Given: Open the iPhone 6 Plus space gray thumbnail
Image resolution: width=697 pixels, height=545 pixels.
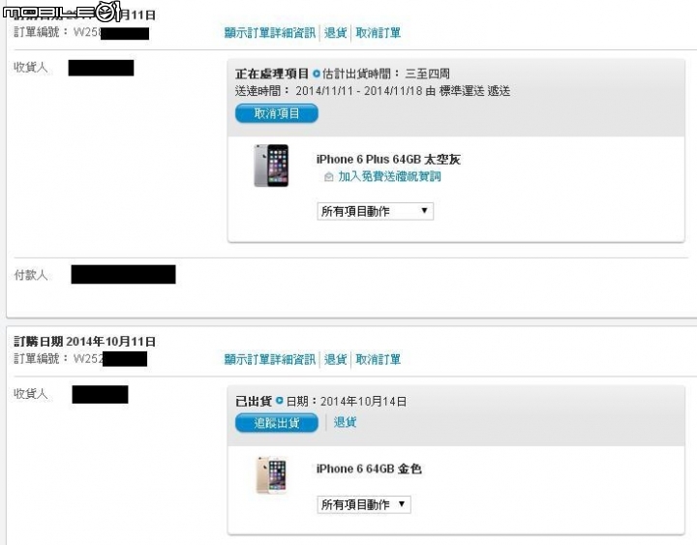Looking at the screenshot, I should [271, 166].
